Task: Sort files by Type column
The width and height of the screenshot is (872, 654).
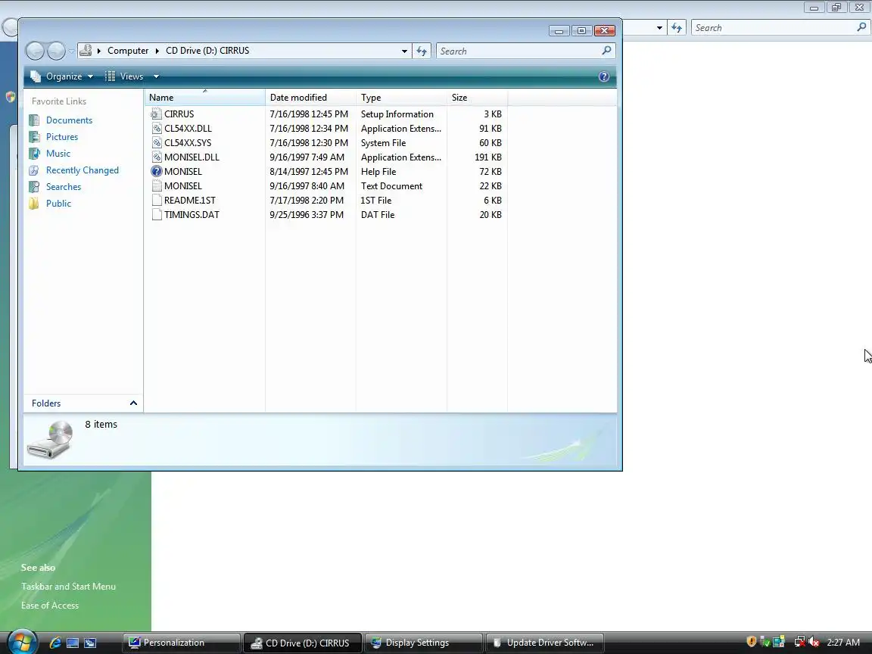Action: (401, 98)
